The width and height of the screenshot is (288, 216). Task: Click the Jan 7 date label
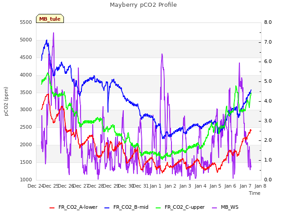pos(245,186)
